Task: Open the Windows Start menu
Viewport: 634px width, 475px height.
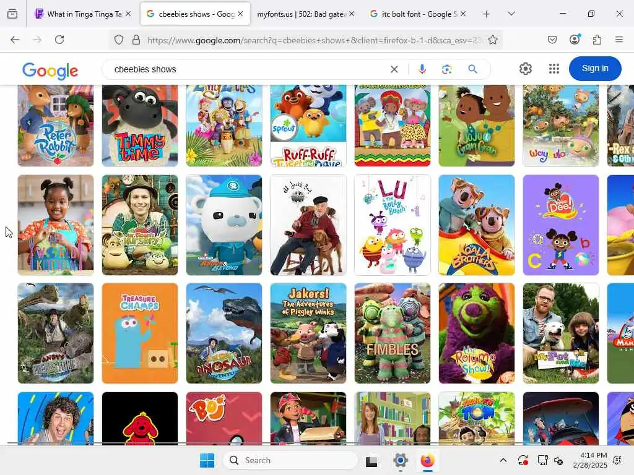Action: pos(207,460)
